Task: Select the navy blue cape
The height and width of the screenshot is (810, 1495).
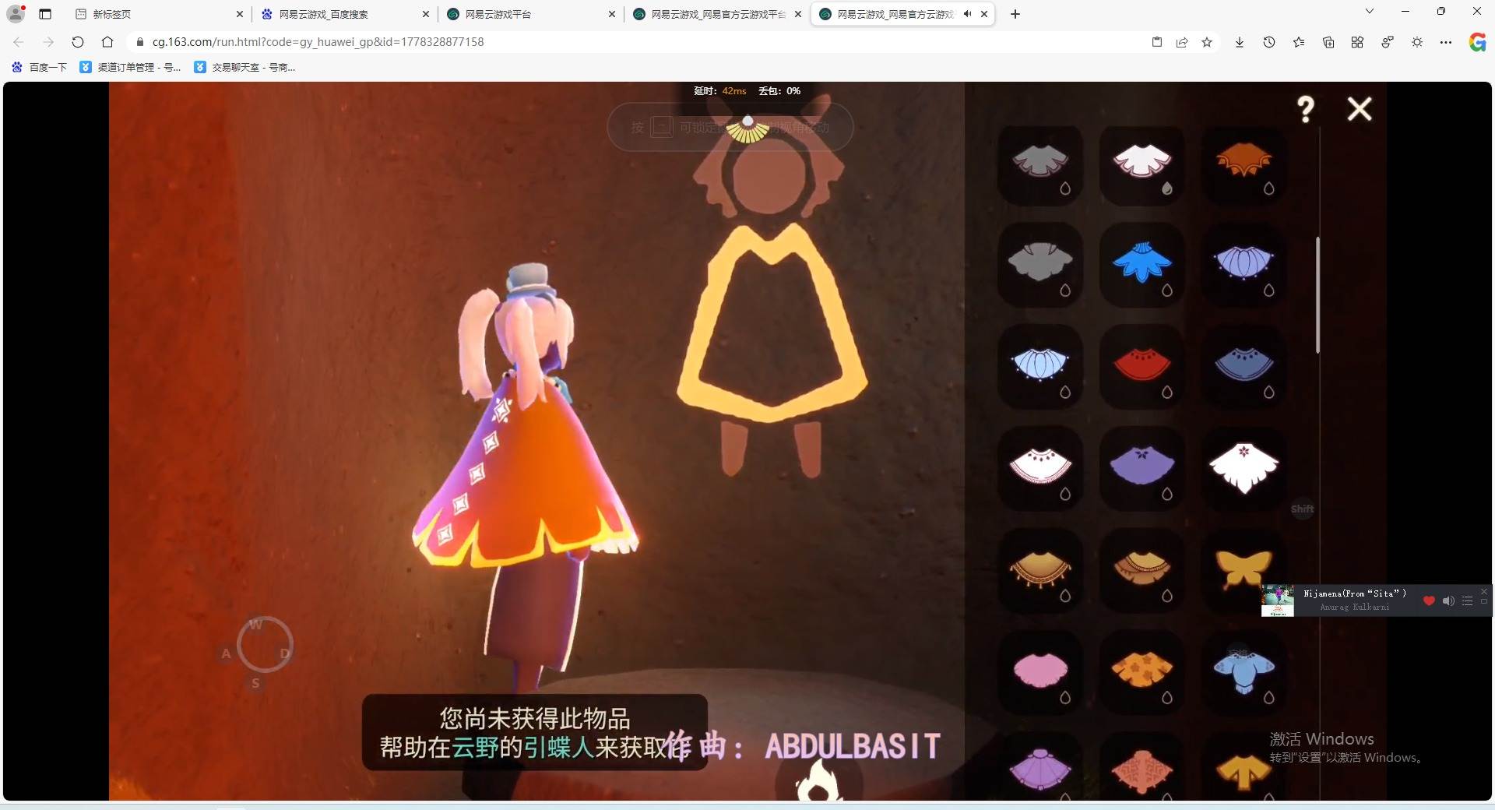Action: [1243, 367]
